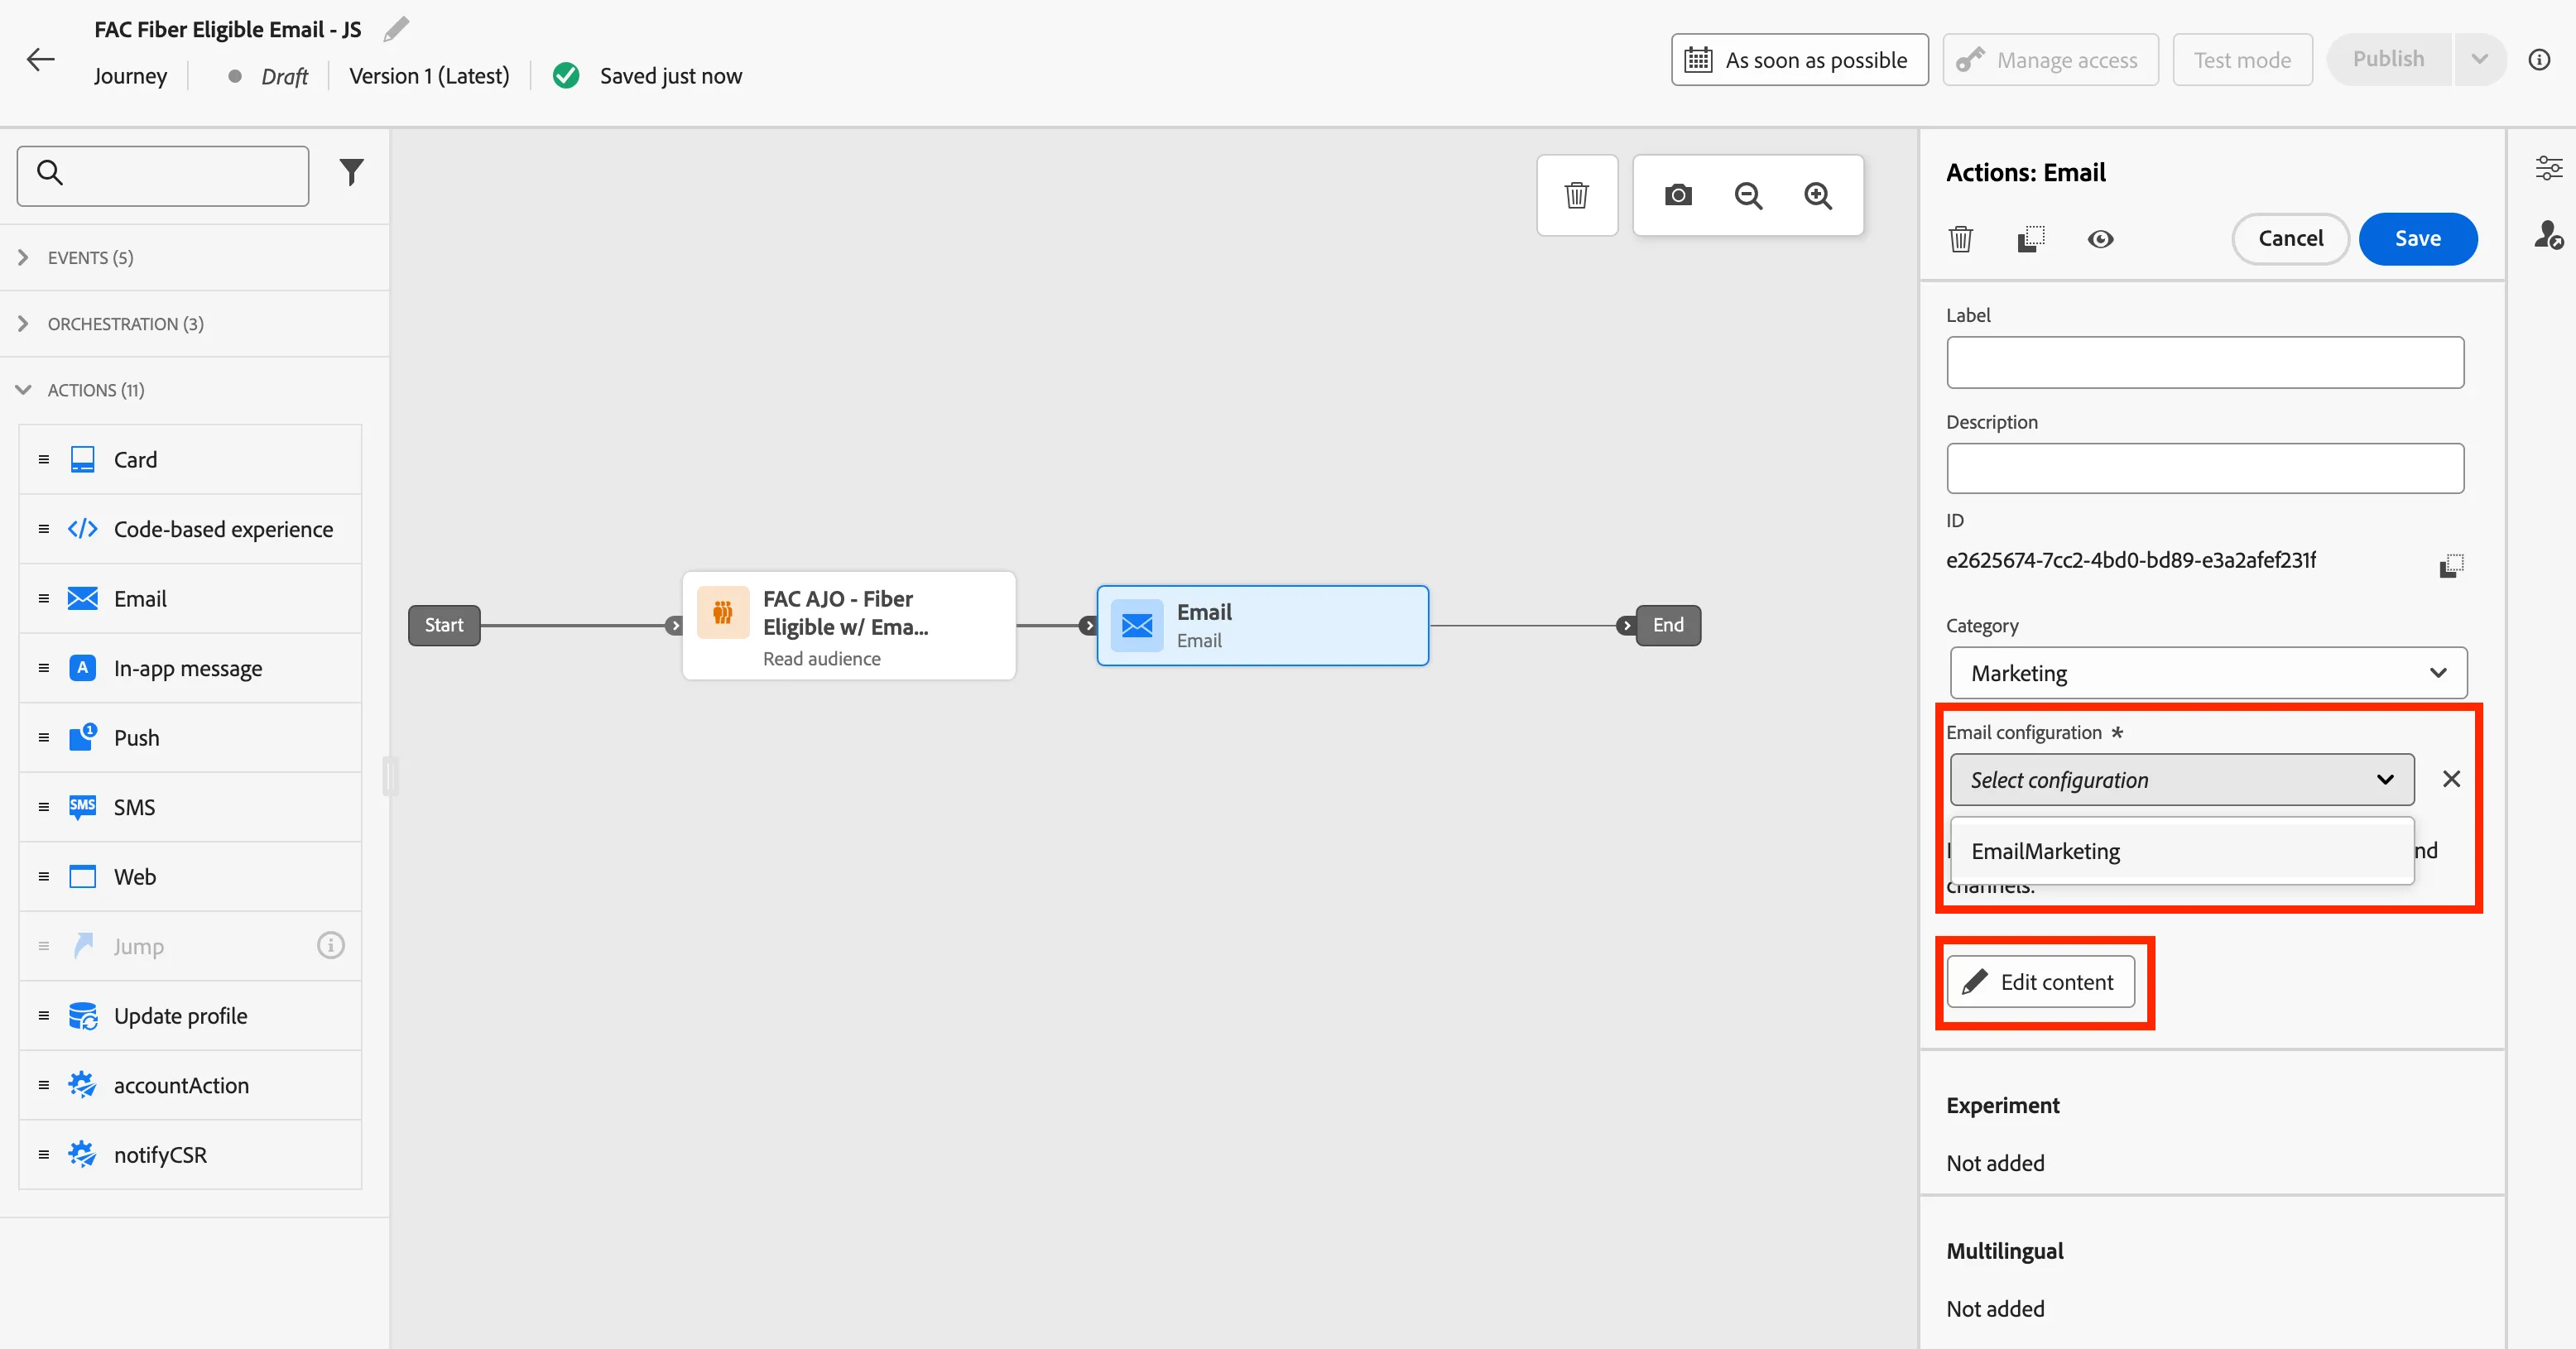
Task: Open the info icon next to Publish
Action: tap(2538, 60)
